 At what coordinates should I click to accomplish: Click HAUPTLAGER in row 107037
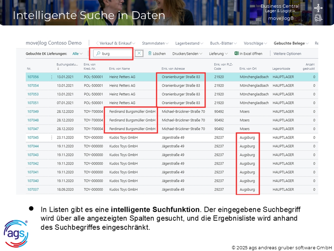(283, 190)
